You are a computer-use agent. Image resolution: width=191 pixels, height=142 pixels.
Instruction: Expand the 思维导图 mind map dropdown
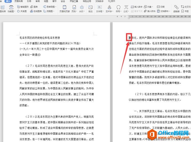56,7
